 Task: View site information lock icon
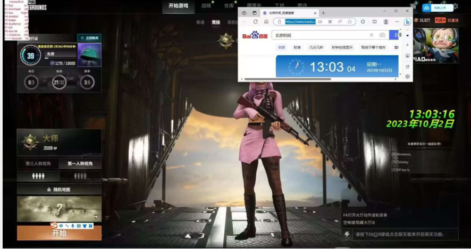[x=279, y=22]
